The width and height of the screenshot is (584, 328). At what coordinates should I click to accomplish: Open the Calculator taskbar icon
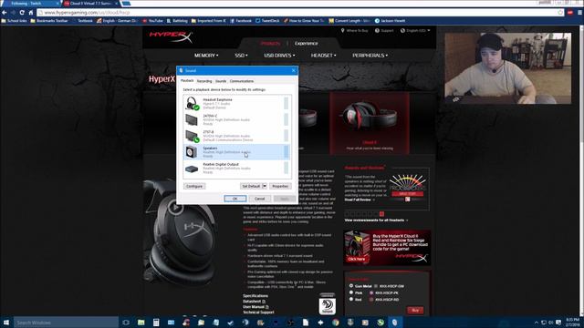156,322
